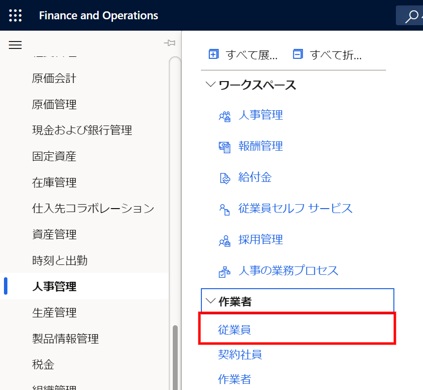Click the 従業員セルフ サービス workspace icon
The width and height of the screenshot is (423, 390).
point(225,210)
